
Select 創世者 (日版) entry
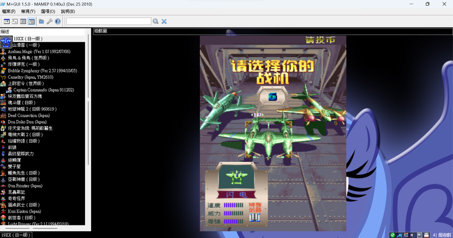pyautogui.click(x=22, y=218)
